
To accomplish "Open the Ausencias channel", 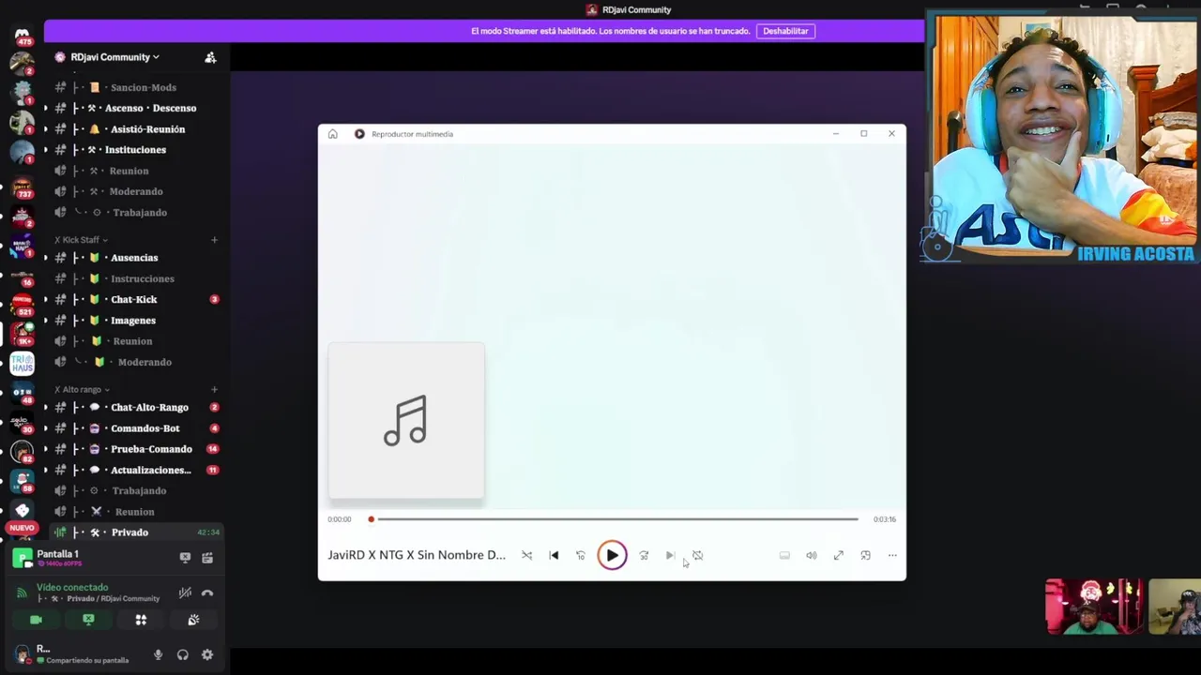I will click(132, 258).
